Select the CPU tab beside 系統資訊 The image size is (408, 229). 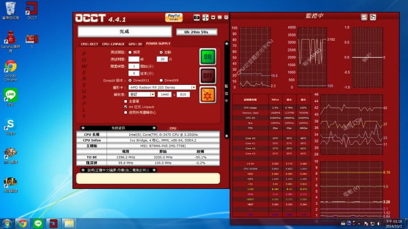click(173, 128)
